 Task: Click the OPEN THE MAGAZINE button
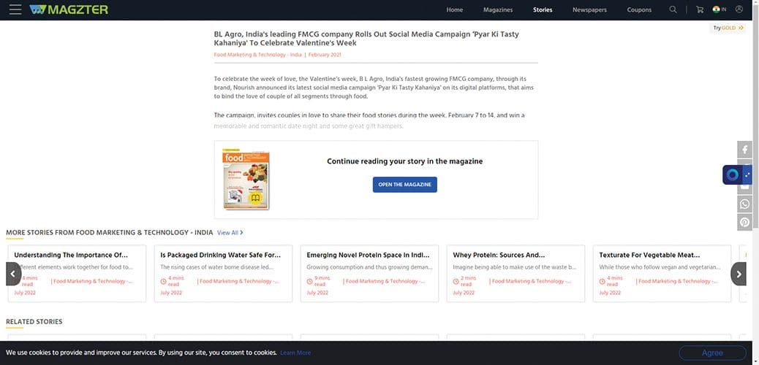(404, 185)
